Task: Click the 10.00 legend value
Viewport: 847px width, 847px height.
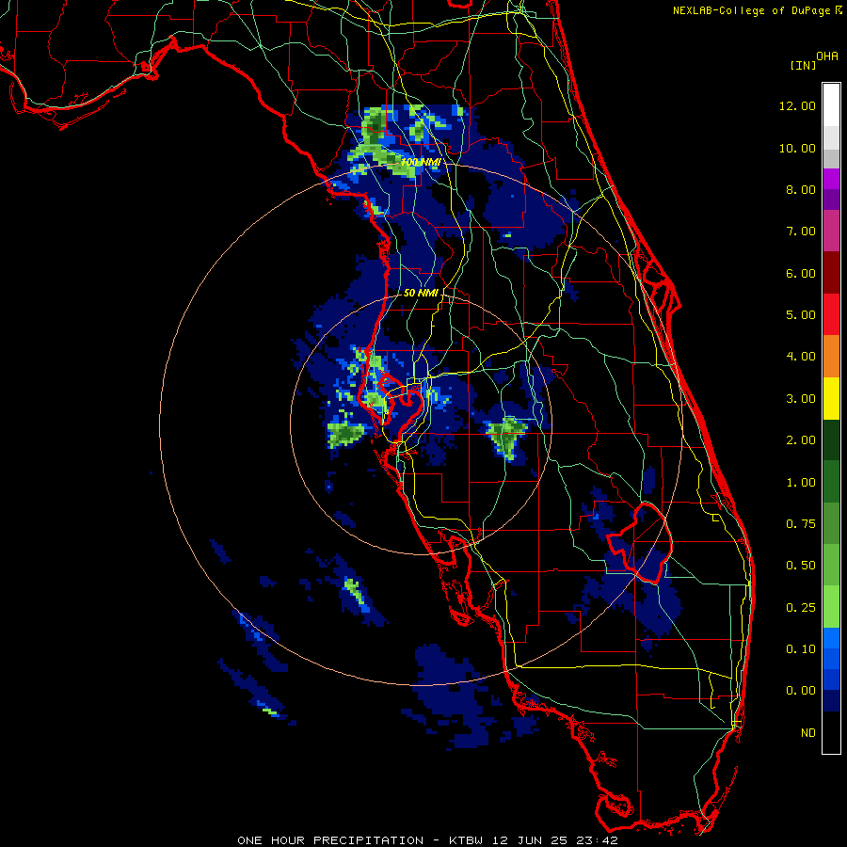Action: (797, 148)
